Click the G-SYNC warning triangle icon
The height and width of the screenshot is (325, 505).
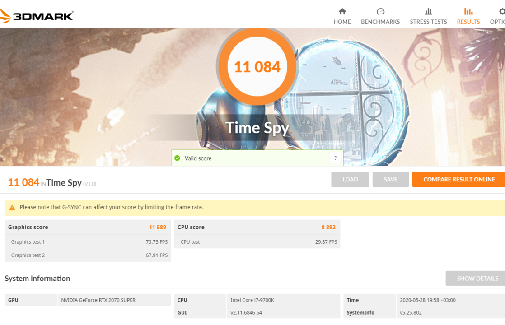[x=12, y=208]
